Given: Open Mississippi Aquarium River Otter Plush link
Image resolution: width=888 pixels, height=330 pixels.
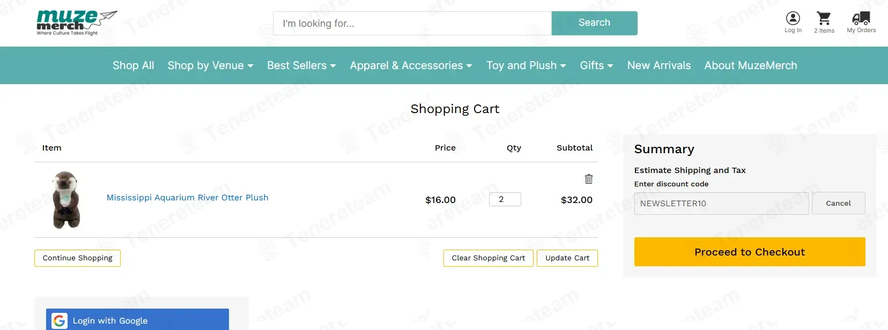Looking at the screenshot, I should point(187,198).
